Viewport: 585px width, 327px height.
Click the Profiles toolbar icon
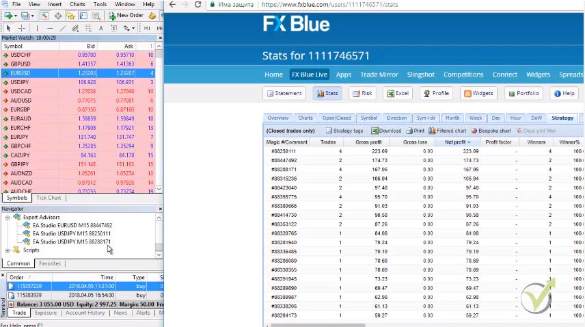coord(25,16)
